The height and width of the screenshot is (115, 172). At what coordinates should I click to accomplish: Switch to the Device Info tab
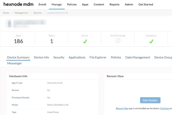(x=41, y=57)
